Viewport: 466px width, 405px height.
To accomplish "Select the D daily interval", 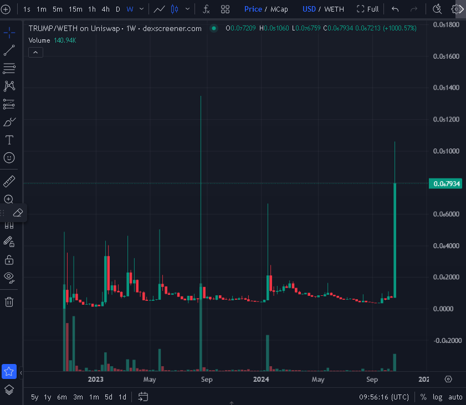I will pos(118,9).
